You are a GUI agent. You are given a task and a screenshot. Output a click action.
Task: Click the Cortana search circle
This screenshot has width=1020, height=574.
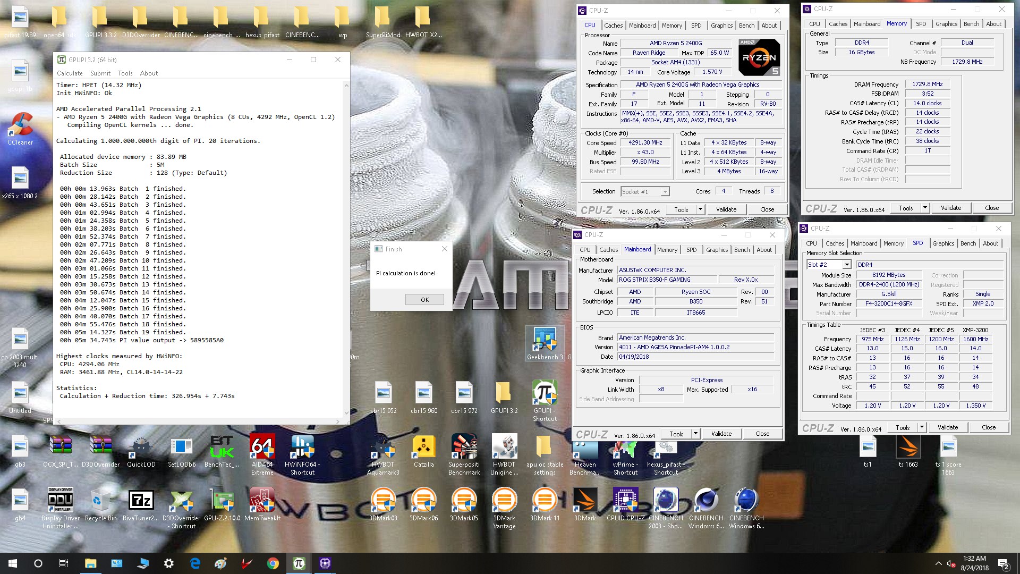38,563
